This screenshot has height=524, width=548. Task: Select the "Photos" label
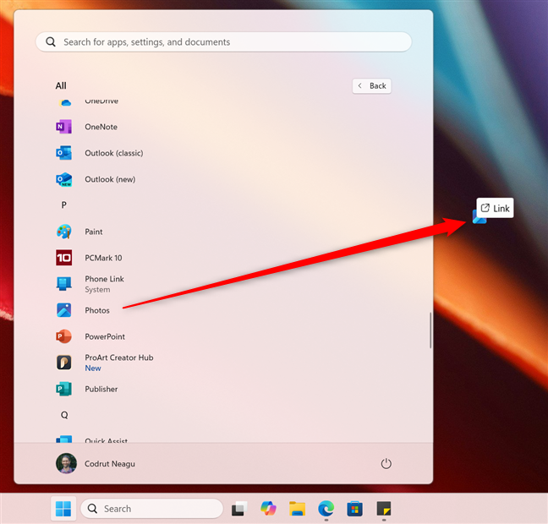(x=97, y=310)
